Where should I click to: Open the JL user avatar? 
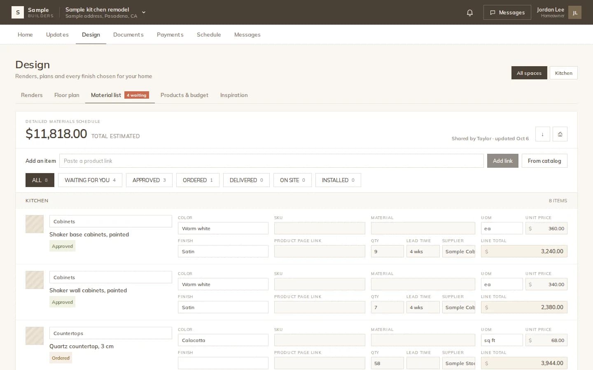[575, 12]
